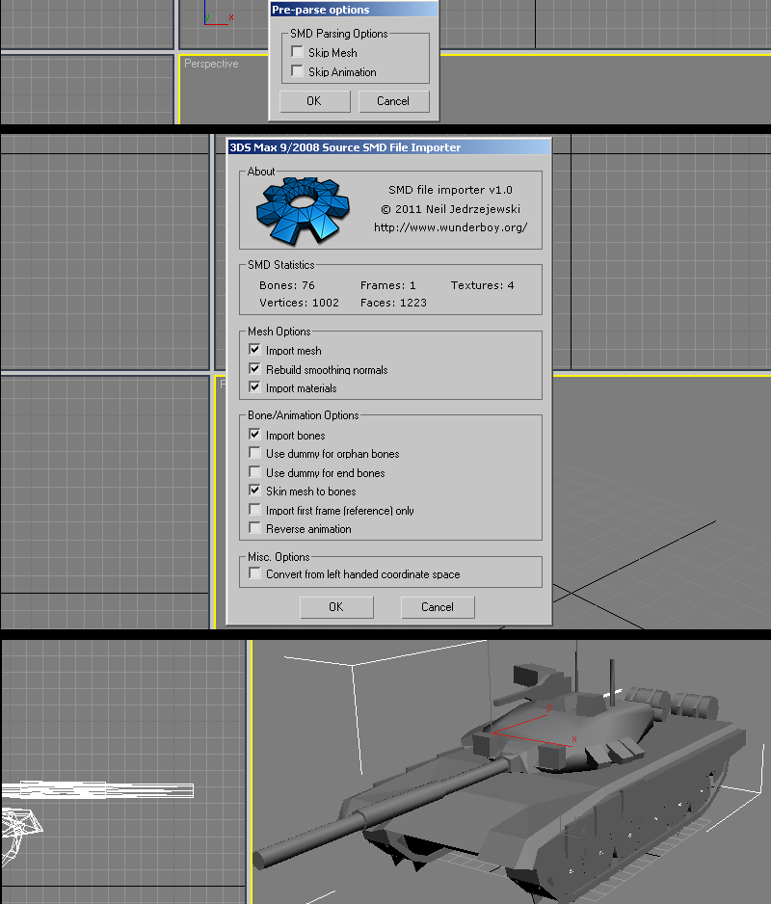This screenshot has width=771, height=904.
Task: Toggle the Import bones checkbox
Action: (x=255, y=436)
